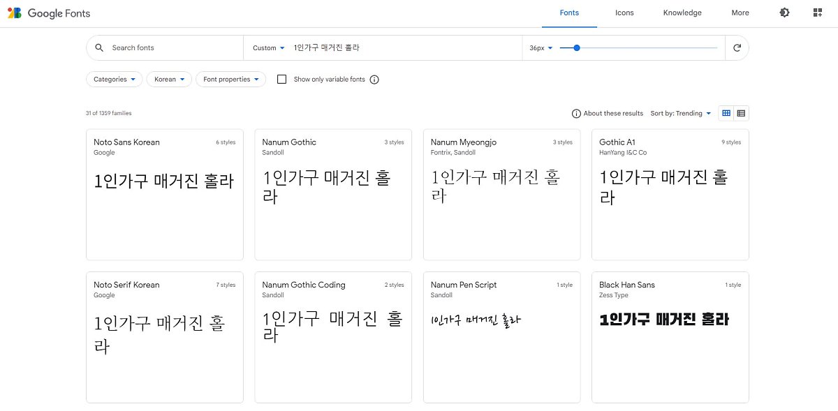The height and width of the screenshot is (411, 838).
Task: Click the Black Han Sans preview text
Action: [x=664, y=320]
